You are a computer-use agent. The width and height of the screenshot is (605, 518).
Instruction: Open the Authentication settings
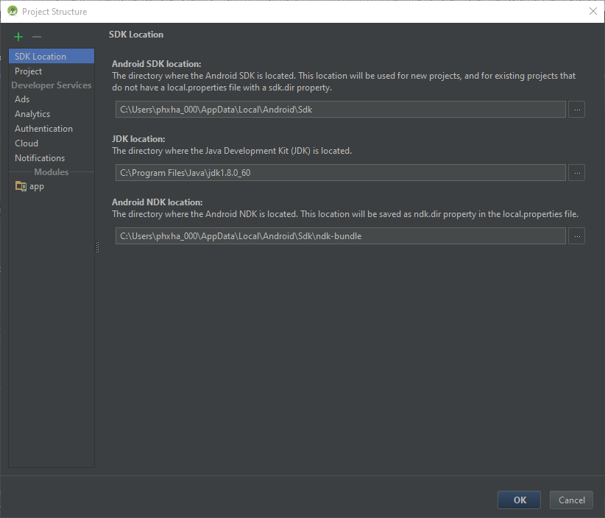point(43,129)
